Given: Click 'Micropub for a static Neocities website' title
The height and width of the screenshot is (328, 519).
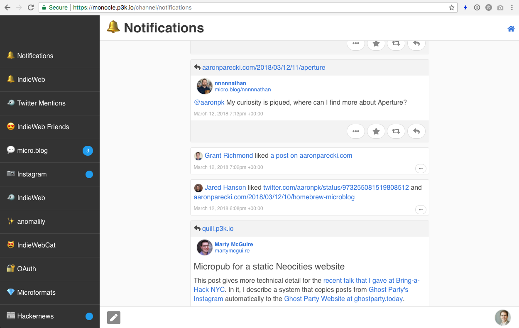Looking at the screenshot, I should pyautogui.click(x=269, y=266).
